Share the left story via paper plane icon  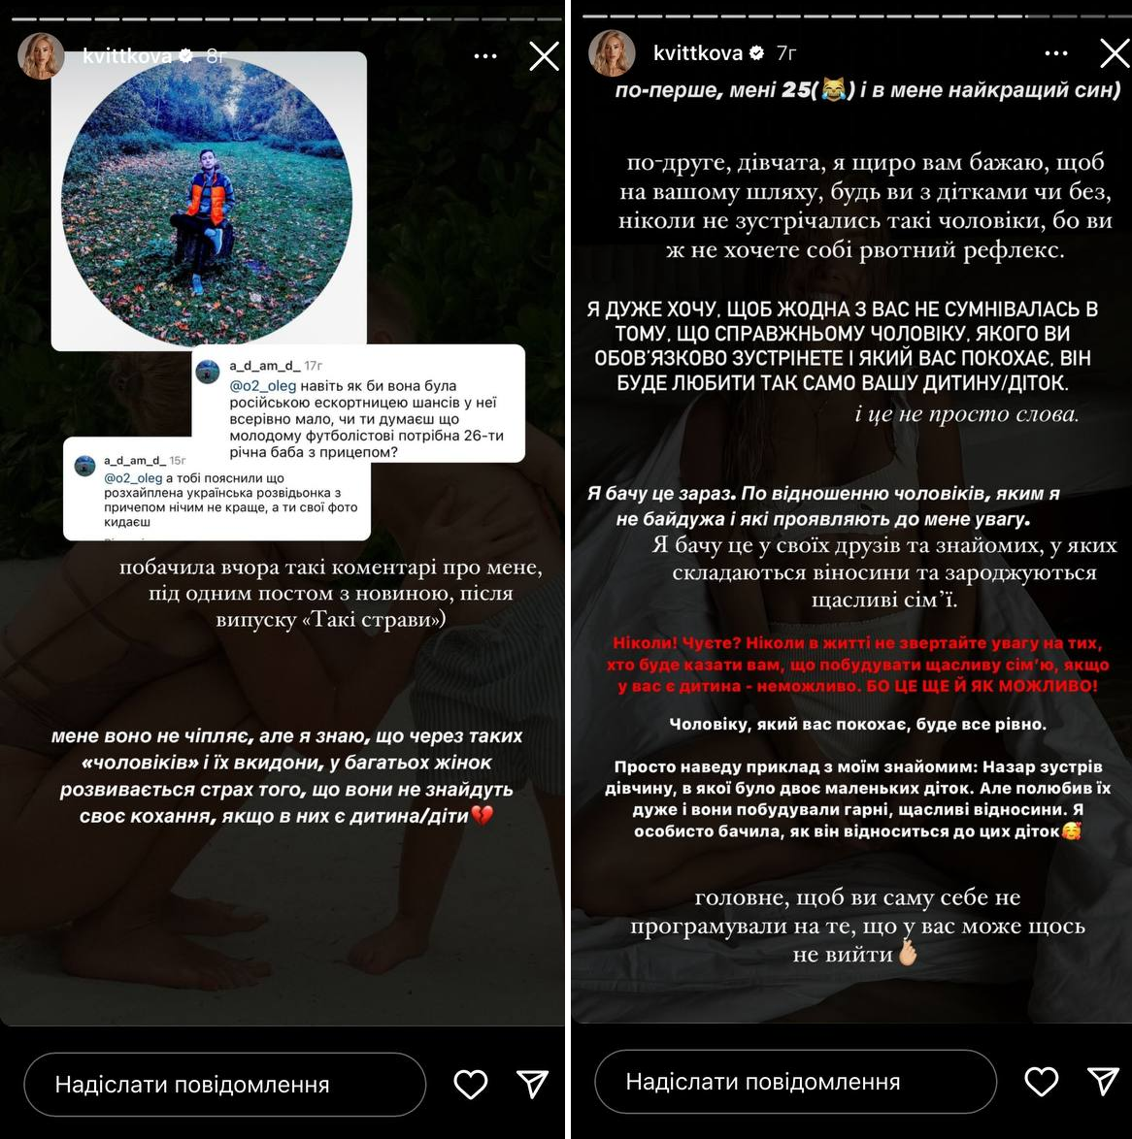pos(532,1084)
